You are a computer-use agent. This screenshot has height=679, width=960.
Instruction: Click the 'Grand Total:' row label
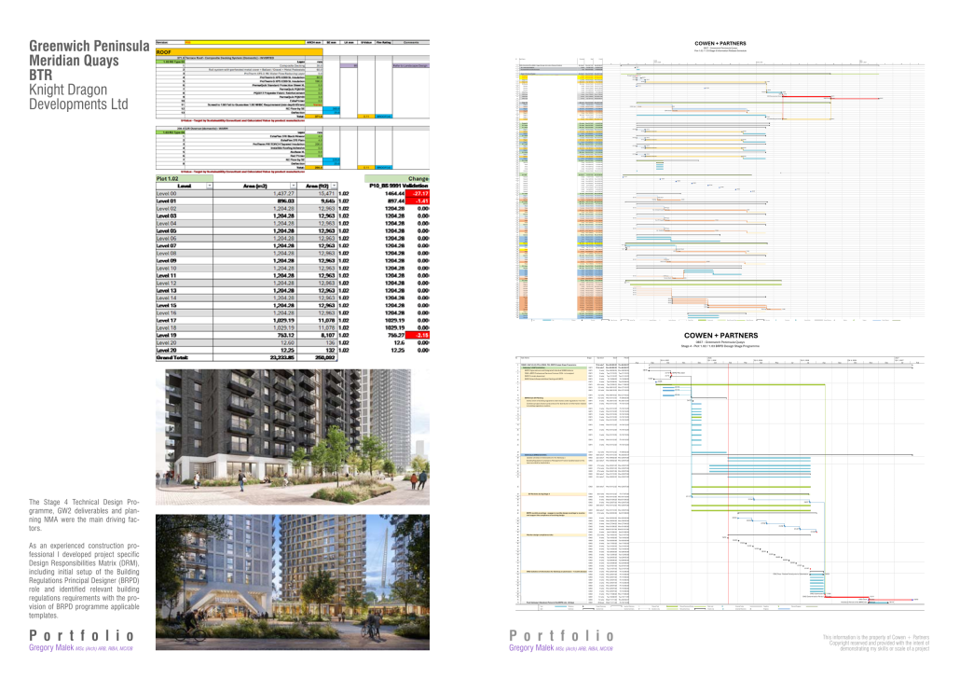(x=172, y=357)
